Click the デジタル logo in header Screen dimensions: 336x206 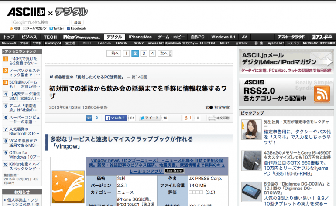click(x=72, y=12)
